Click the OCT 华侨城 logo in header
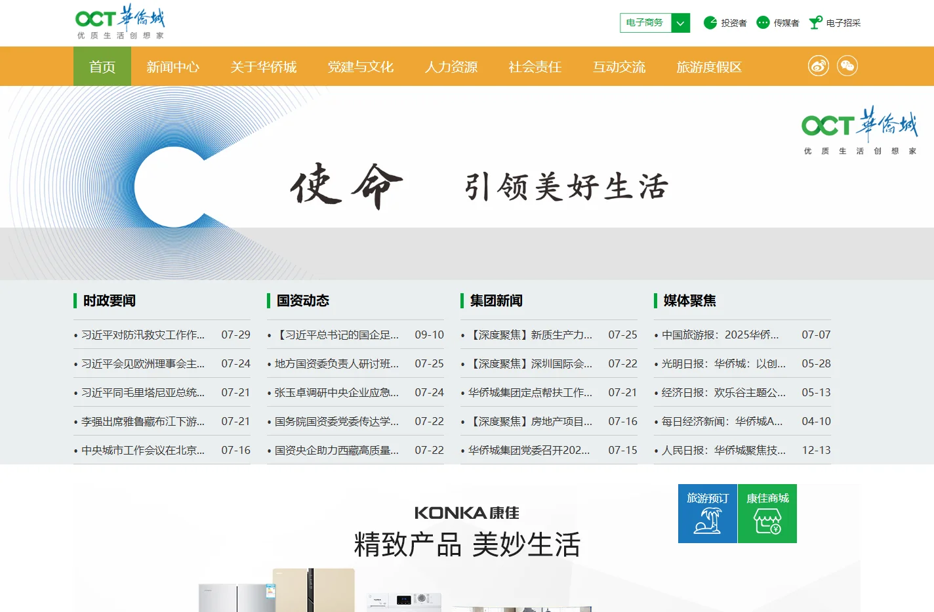 [120, 22]
